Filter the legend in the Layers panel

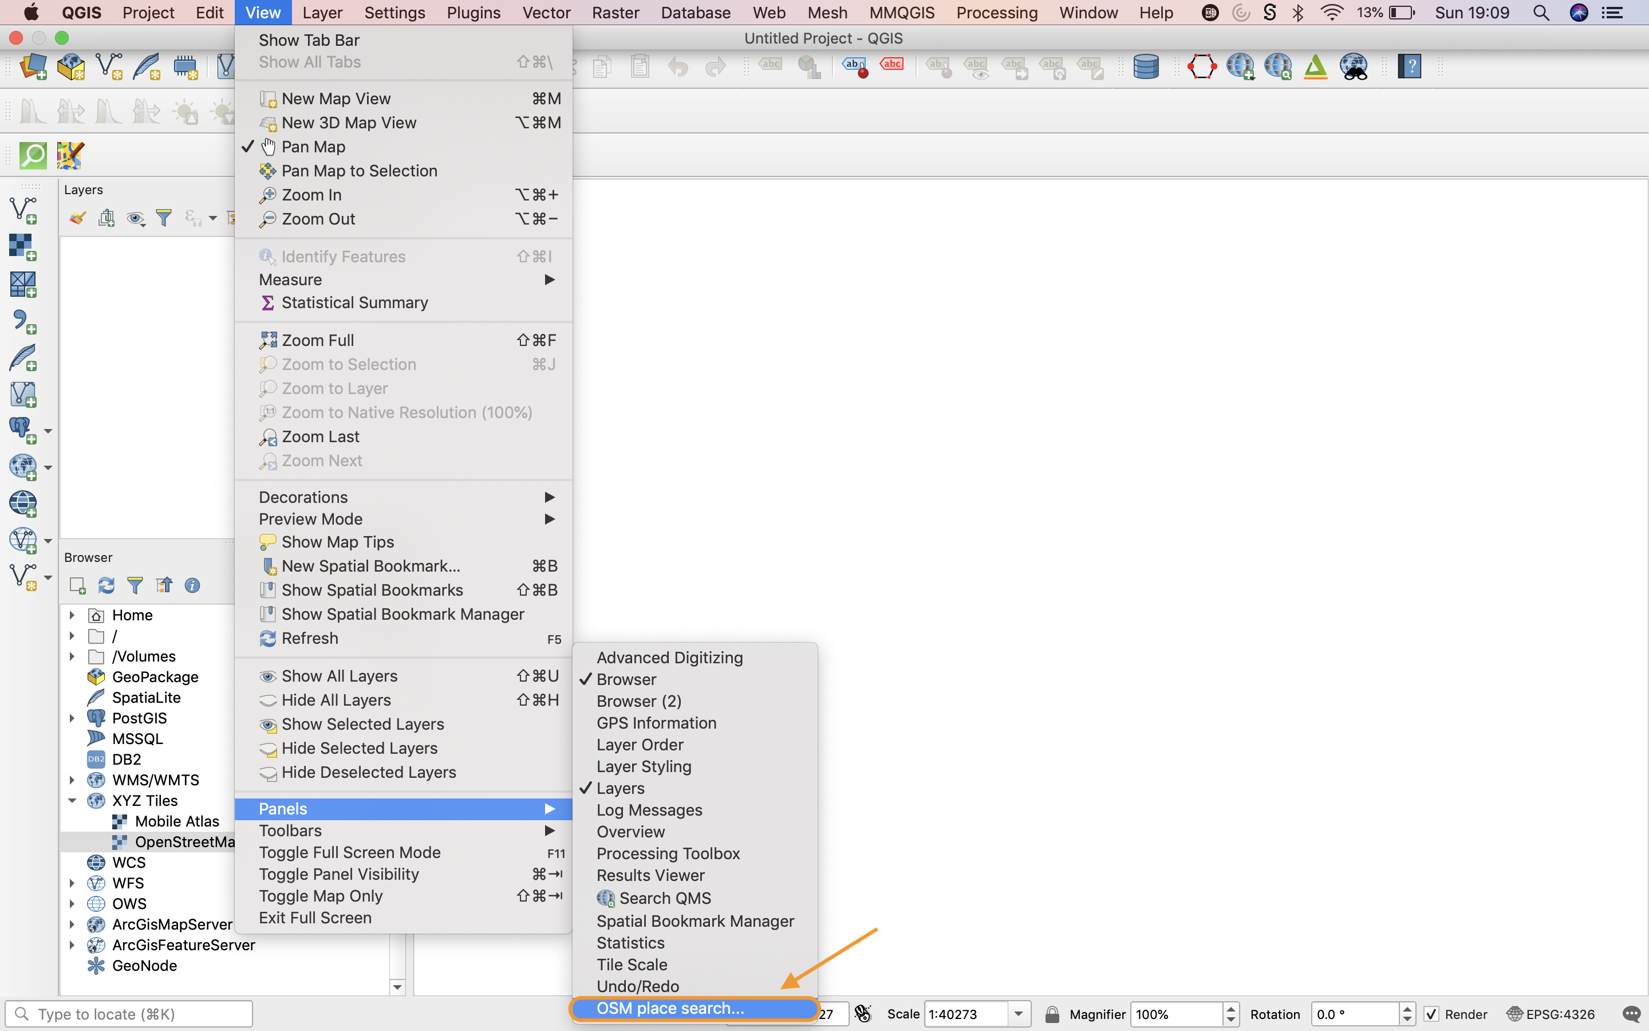(x=164, y=217)
